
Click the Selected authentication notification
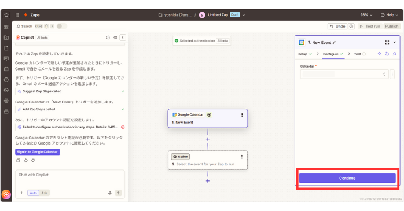click(202, 40)
